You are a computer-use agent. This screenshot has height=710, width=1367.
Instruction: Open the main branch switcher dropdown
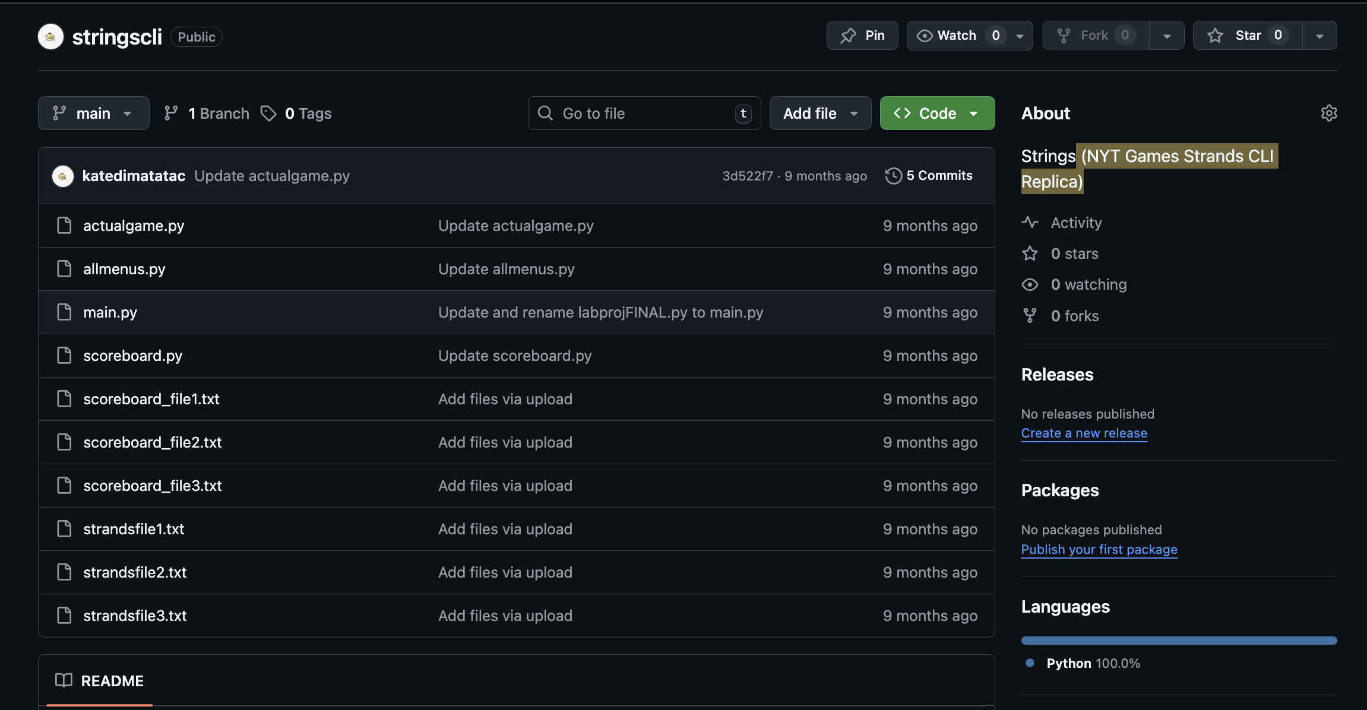tap(94, 113)
